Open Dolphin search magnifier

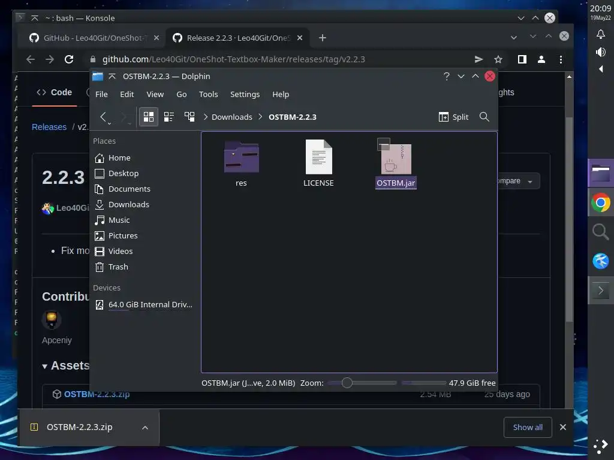click(x=484, y=117)
